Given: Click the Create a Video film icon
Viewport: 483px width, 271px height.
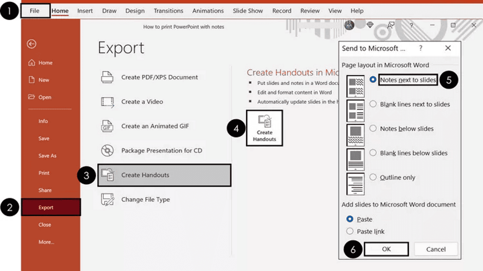Looking at the screenshot, I should 107,102.
